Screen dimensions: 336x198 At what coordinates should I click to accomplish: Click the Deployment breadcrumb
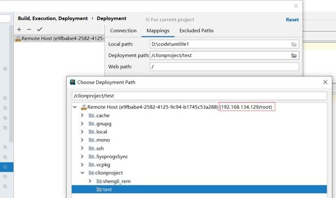(111, 18)
